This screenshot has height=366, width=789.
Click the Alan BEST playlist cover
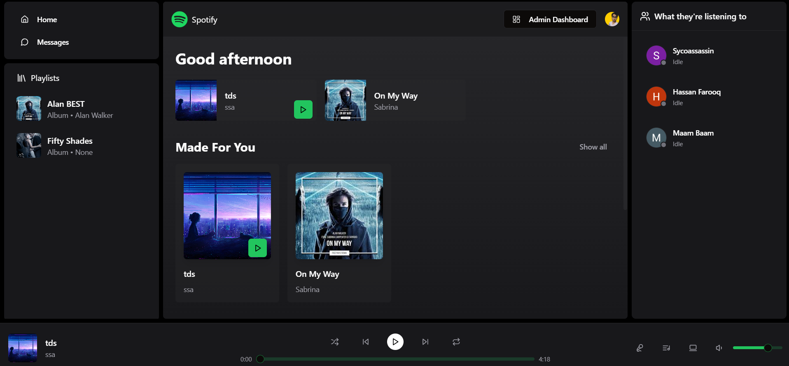coord(29,108)
